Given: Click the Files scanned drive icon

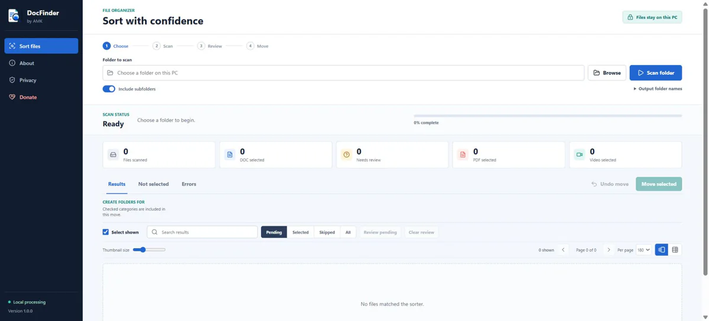Looking at the screenshot, I should tap(113, 155).
